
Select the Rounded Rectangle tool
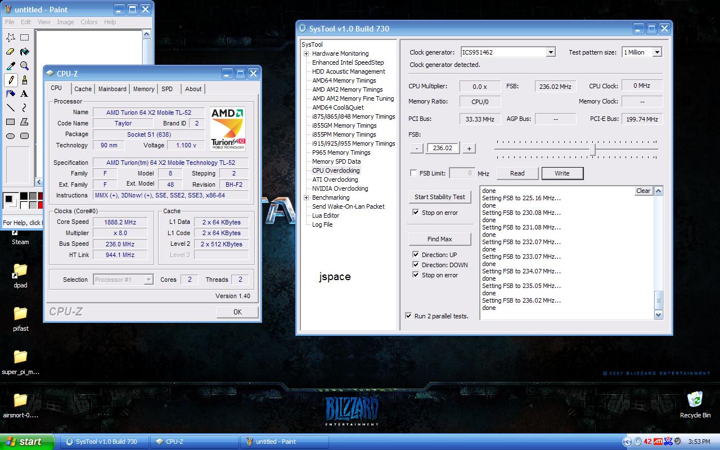25,136
